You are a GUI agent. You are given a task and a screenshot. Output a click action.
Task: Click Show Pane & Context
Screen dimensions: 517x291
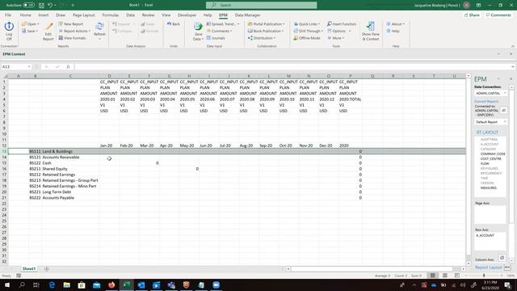[371, 32]
